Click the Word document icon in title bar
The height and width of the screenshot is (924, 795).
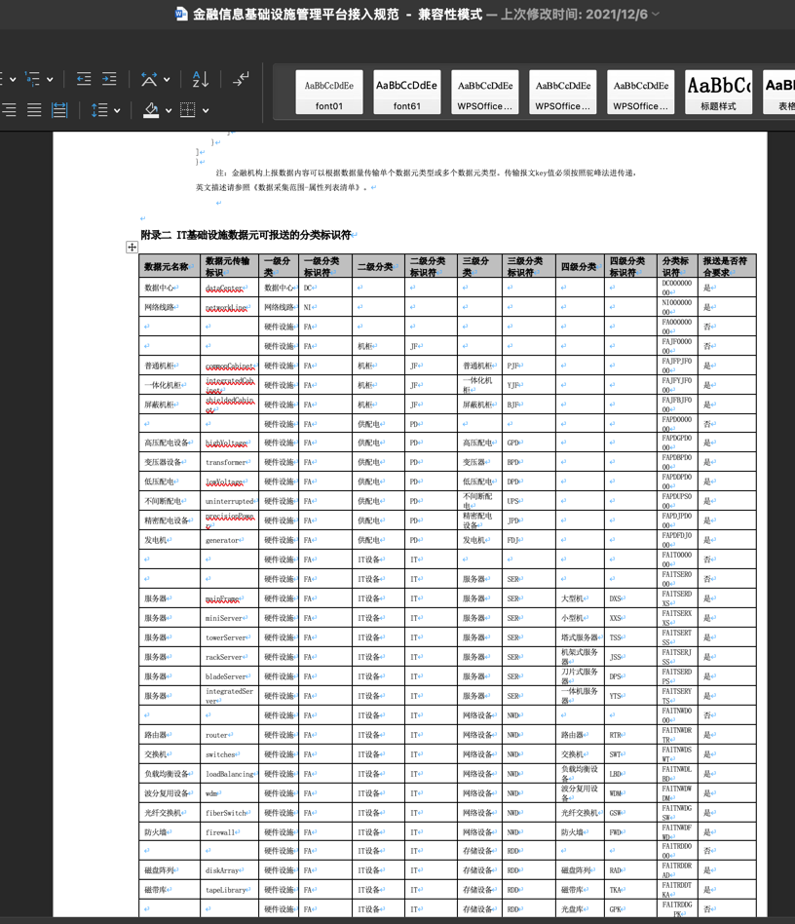coord(181,15)
